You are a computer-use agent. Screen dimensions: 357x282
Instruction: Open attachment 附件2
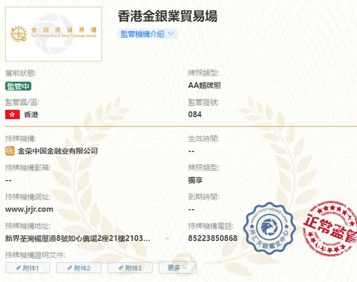[79, 268]
